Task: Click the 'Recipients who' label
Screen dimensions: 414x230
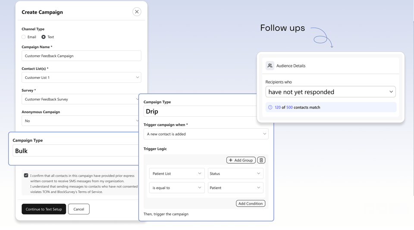Action: (x=279, y=82)
